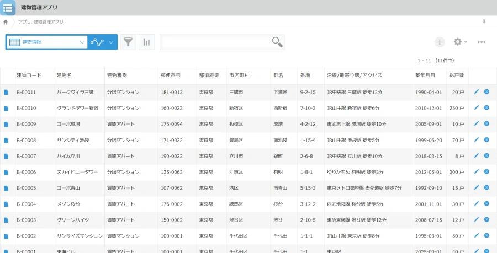Click the 総戸数 column header

[x=457, y=76]
